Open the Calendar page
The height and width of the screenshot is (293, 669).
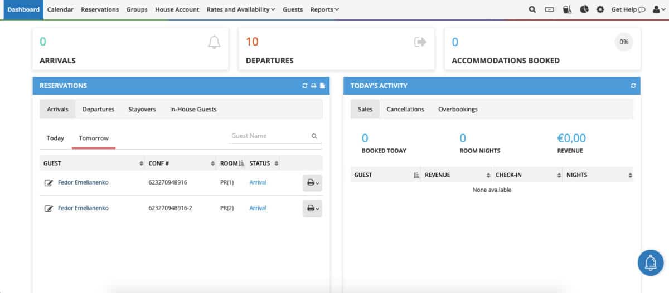(60, 9)
